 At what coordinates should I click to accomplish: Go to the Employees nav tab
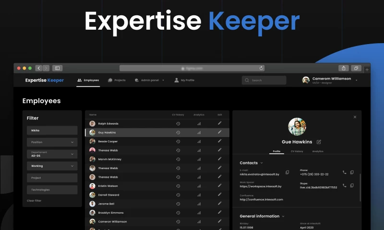[x=88, y=80]
